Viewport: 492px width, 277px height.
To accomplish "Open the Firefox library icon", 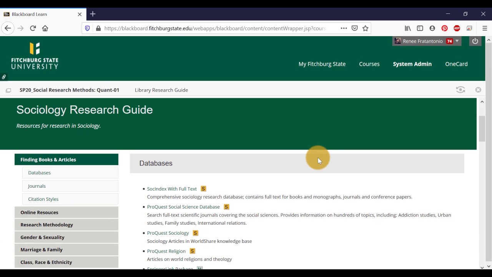I will pos(408,28).
